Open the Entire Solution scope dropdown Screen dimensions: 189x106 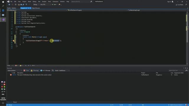tap(15, 71)
